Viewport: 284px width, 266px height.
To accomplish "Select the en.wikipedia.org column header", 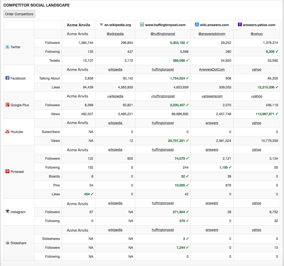I will (x=118, y=25).
